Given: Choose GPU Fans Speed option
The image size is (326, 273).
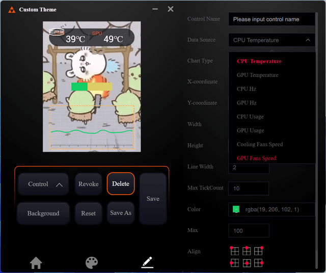Looking at the screenshot, I should (x=256, y=158).
